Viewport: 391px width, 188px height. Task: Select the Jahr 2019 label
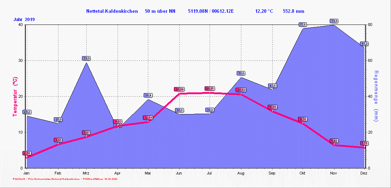coord(24,19)
